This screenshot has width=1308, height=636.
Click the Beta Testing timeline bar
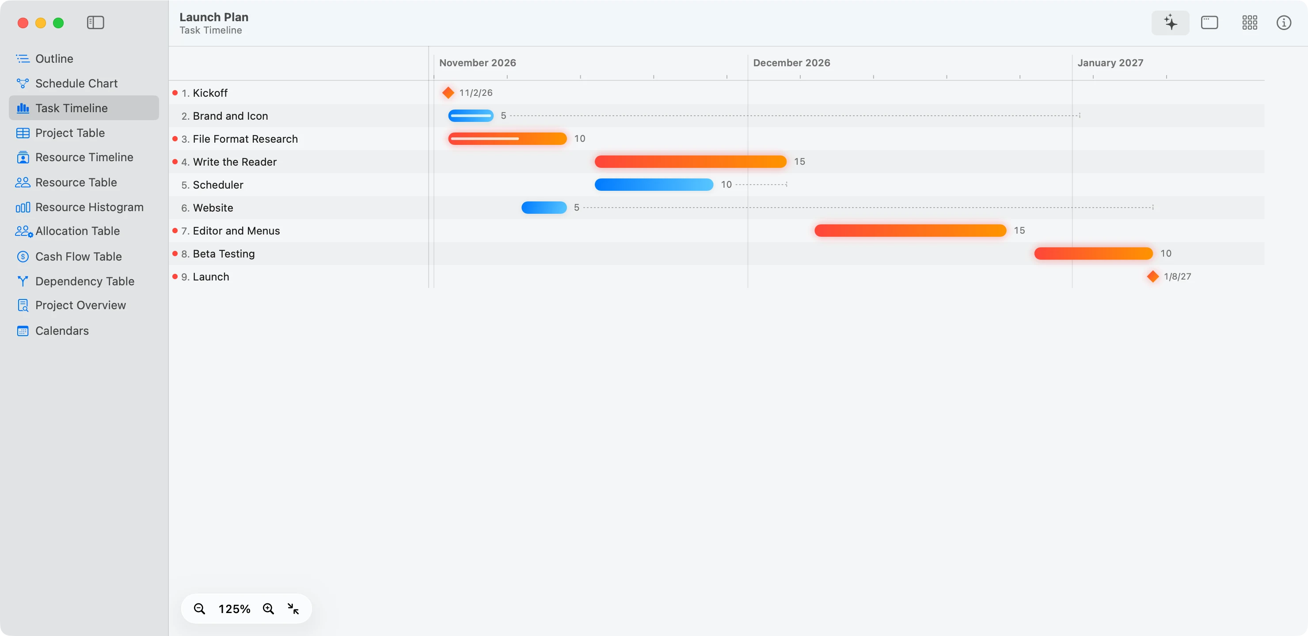[1093, 254]
